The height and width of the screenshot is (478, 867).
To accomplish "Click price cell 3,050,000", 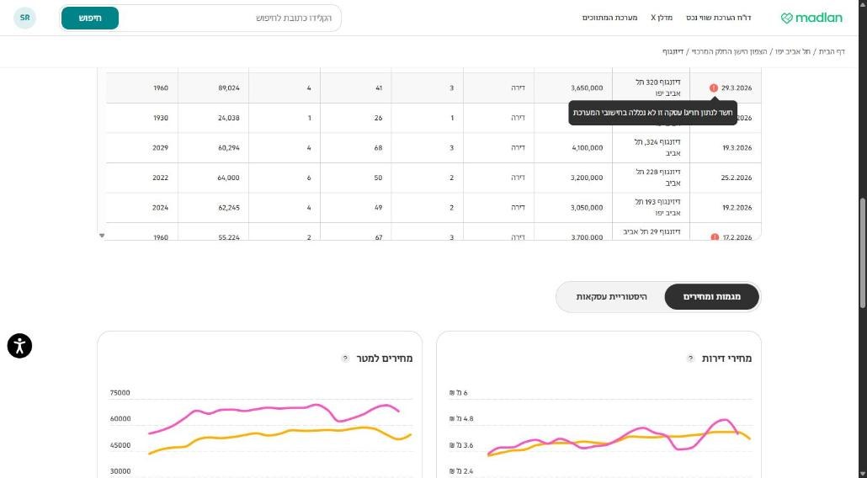I will (x=587, y=207).
